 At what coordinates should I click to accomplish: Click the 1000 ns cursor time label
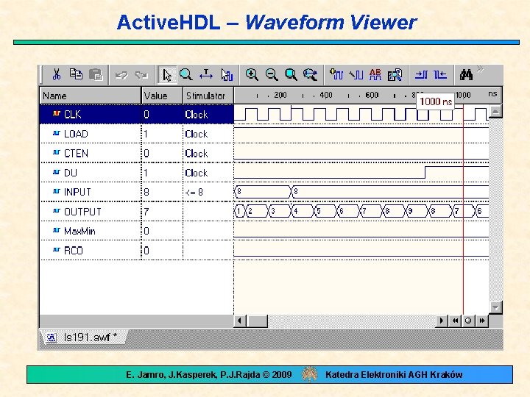[x=435, y=101]
